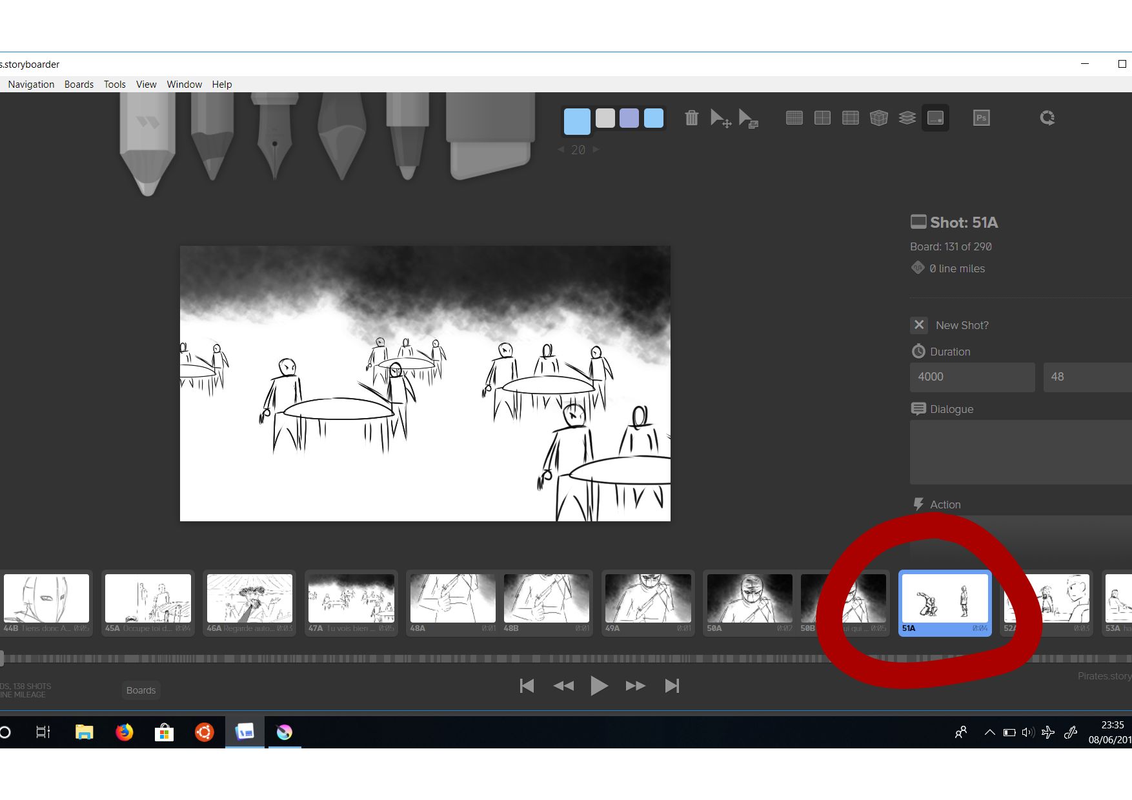Select the second color swatch

[x=605, y=119]
